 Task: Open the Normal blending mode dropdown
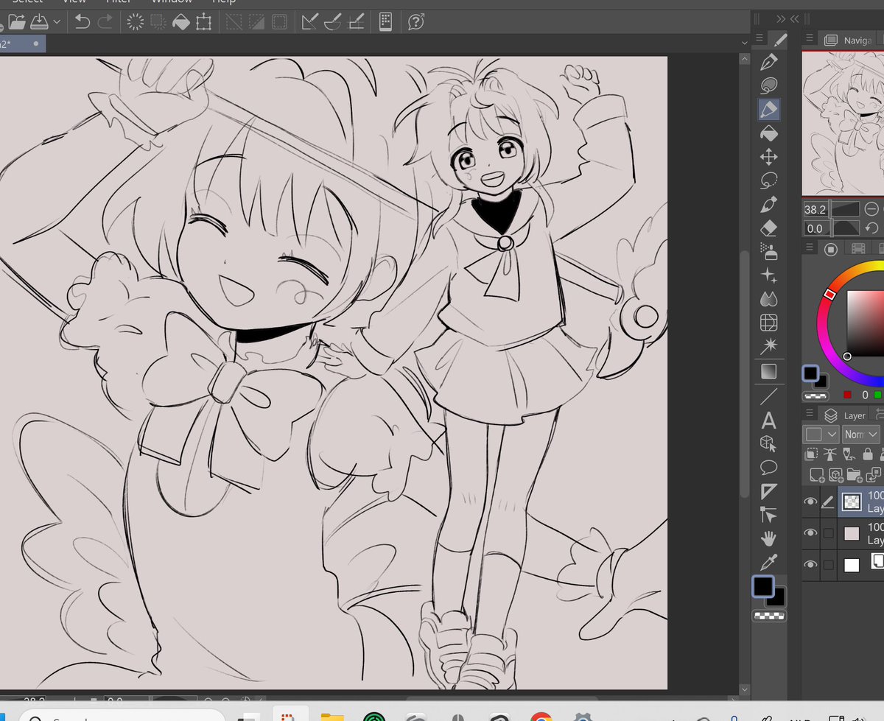point(861,435)
